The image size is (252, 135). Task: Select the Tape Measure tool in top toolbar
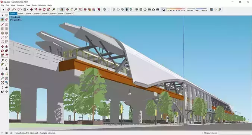point(54,9)
